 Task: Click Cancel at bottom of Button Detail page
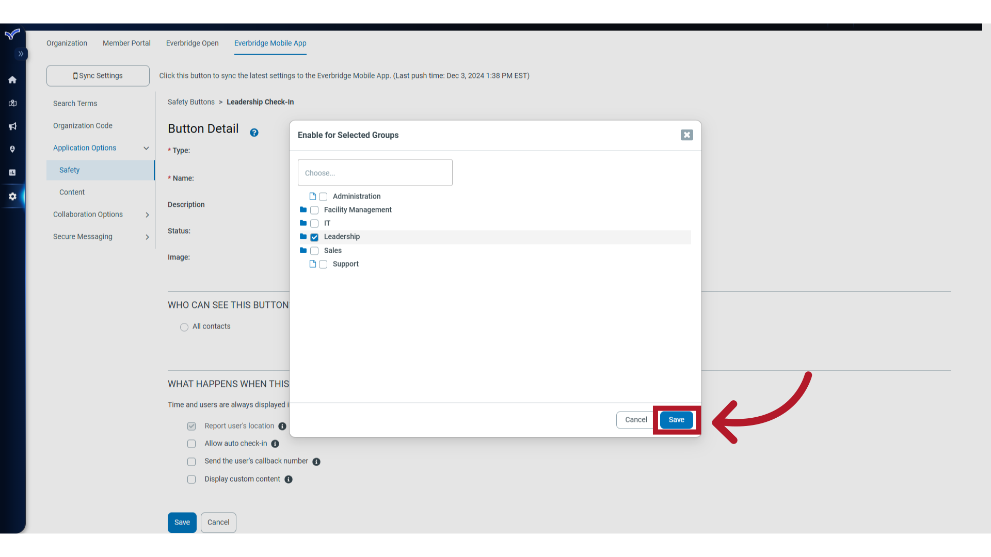[x=218, y=522]
